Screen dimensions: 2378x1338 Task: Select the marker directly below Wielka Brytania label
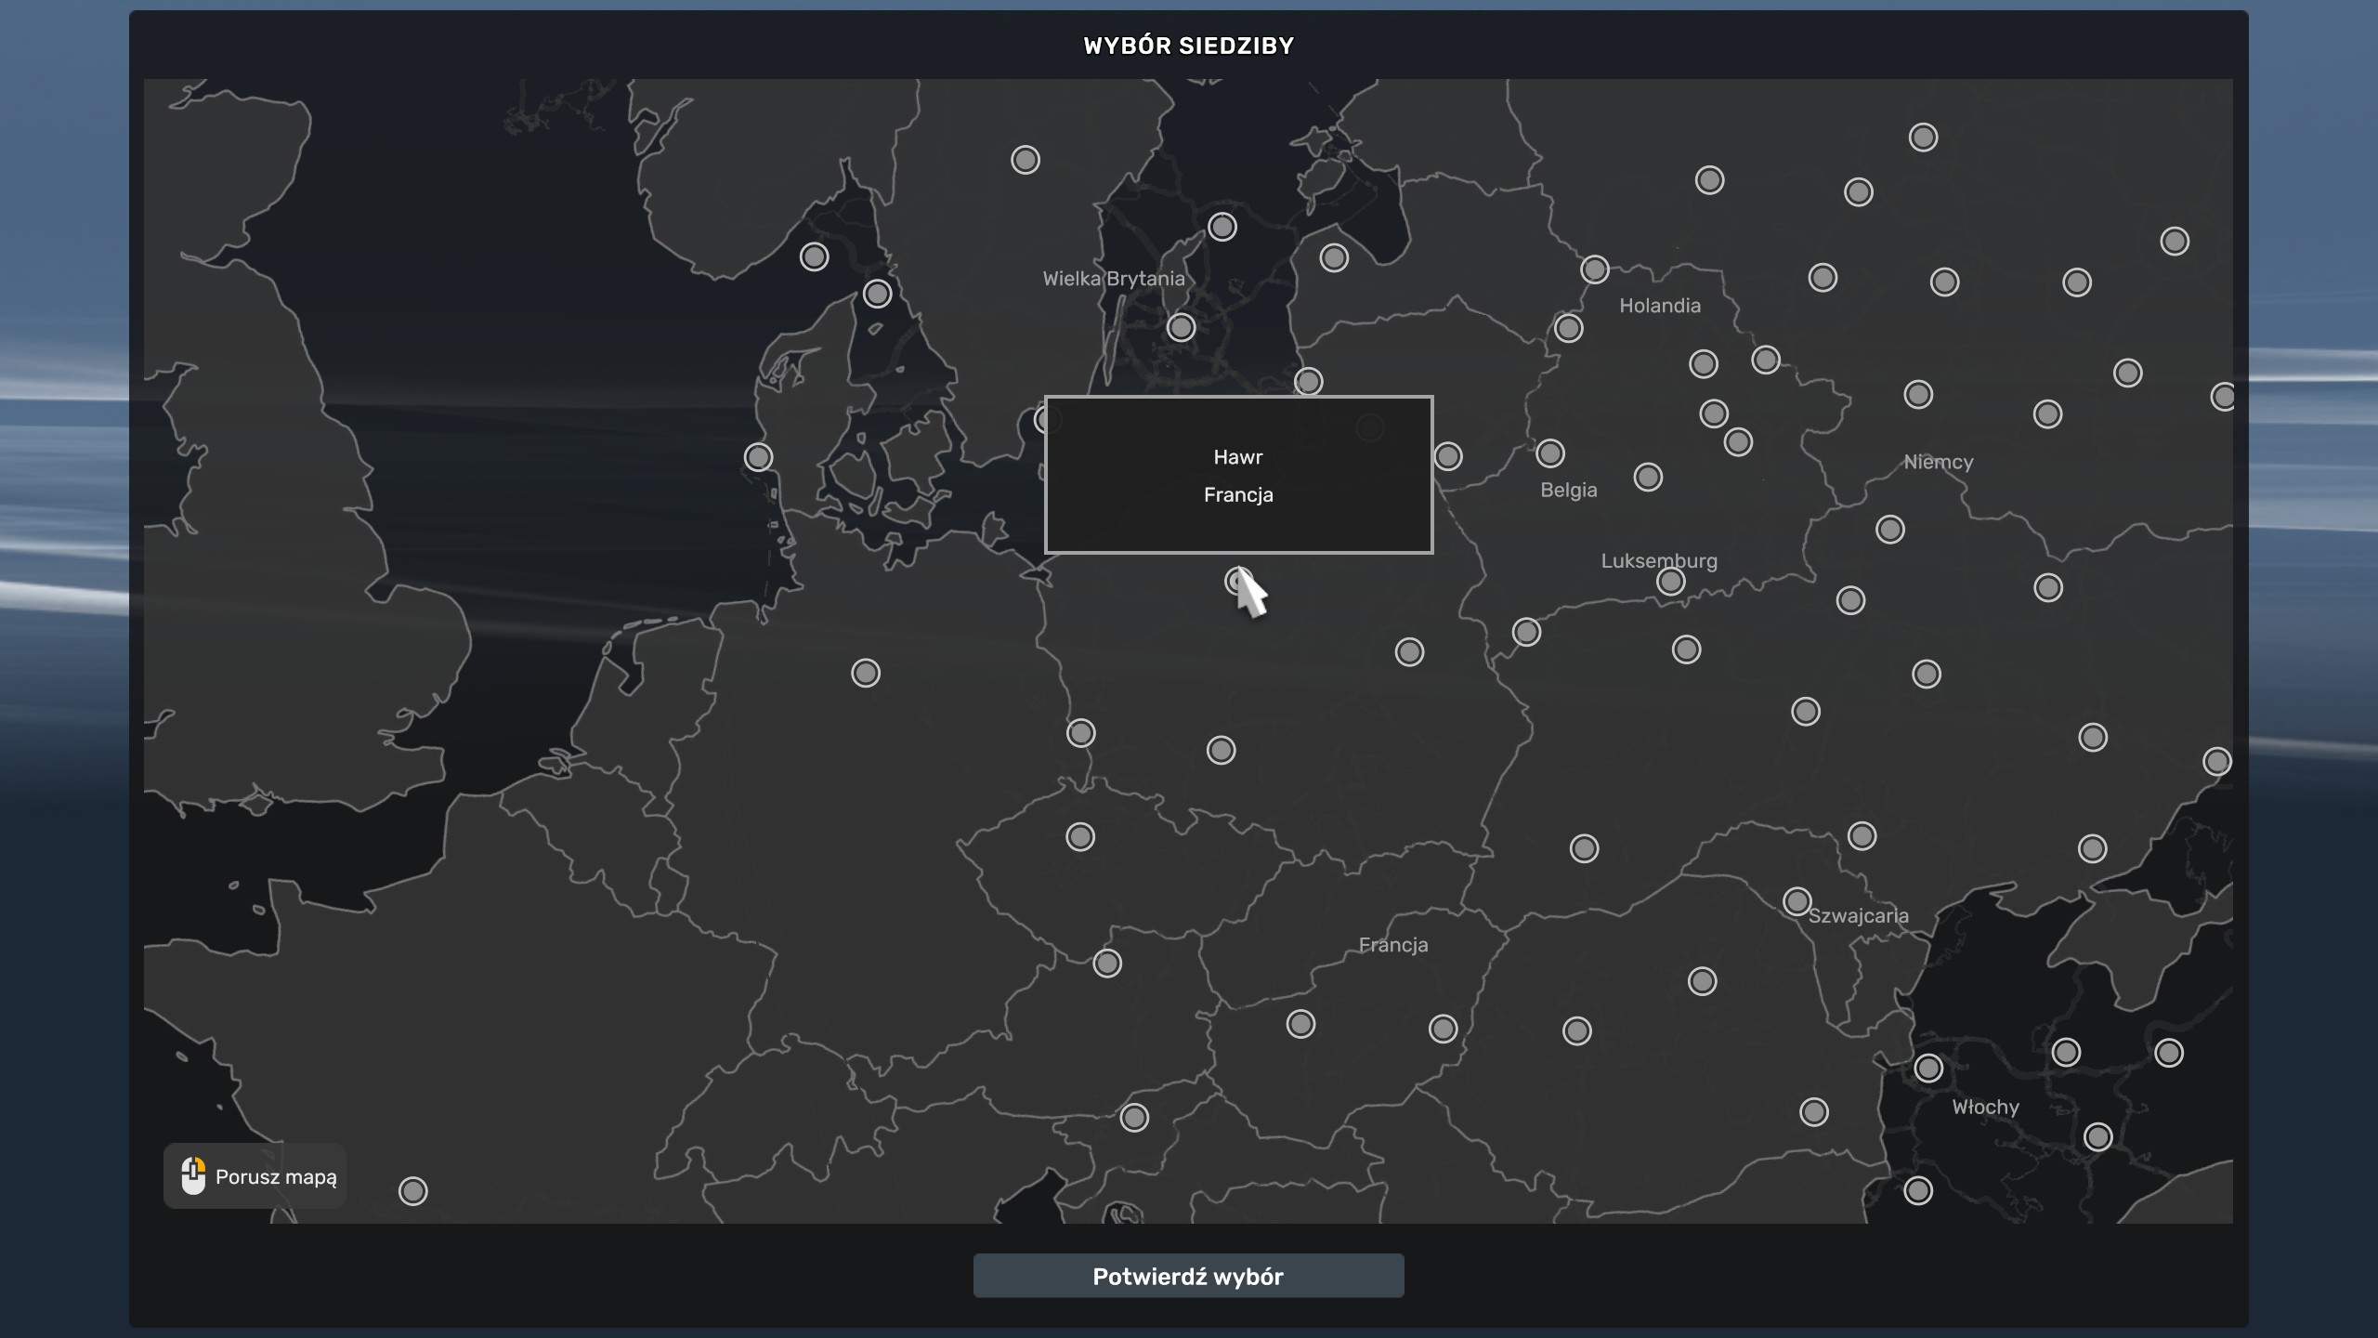click(1181, 327)
